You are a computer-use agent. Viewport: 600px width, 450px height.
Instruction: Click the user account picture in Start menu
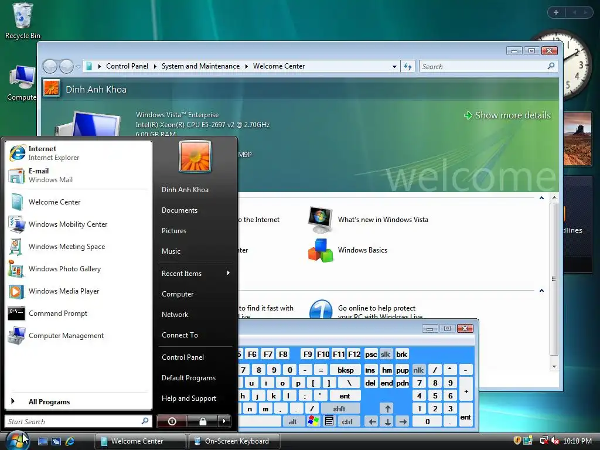(195, 156)
